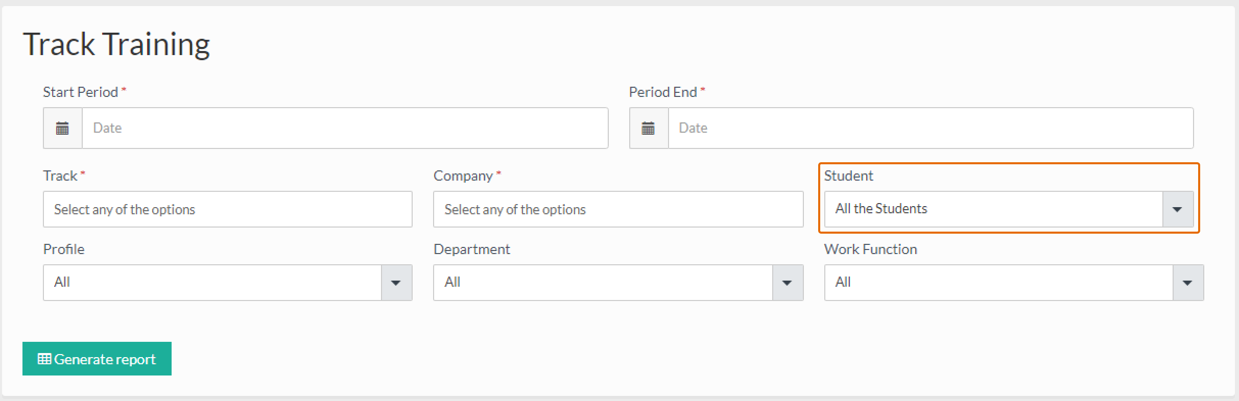Expand the Student dropdown arrow
Image resolution: width=1239 pixels, height=401 pixels.
pos(1178,209)
